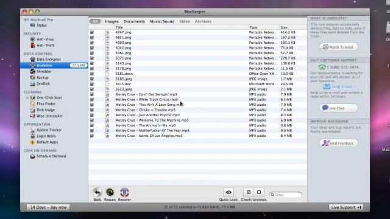Click the Quick Look eye icon

click(229, 192)
